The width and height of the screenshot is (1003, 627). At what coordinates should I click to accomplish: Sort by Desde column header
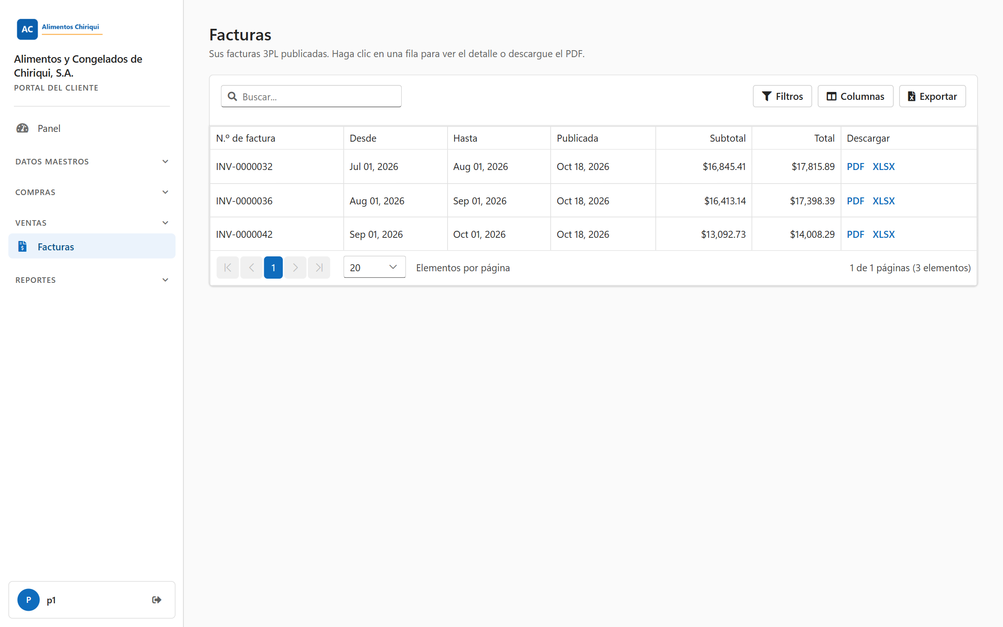[x=396, y=138]
